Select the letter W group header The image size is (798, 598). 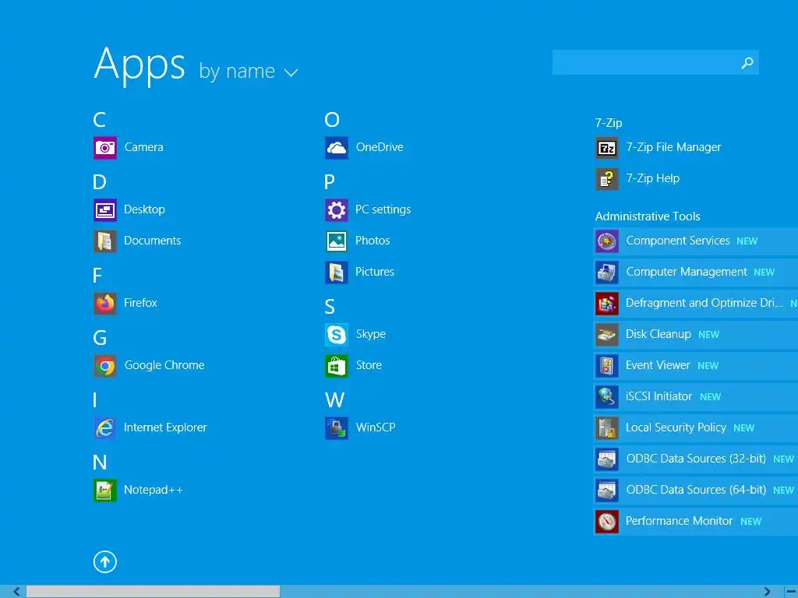pos(334,400)
